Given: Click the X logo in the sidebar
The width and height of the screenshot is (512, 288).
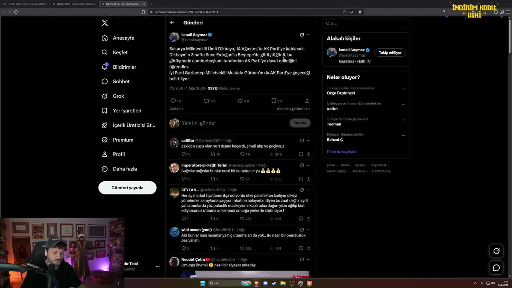Looking at the screenshot, I should click(105, 23).
